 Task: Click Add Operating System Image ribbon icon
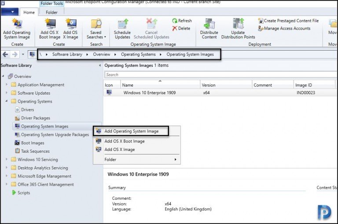17,29
